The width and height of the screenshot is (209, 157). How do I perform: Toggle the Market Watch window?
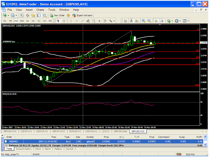pyautogui.click(x=22, y=15)
